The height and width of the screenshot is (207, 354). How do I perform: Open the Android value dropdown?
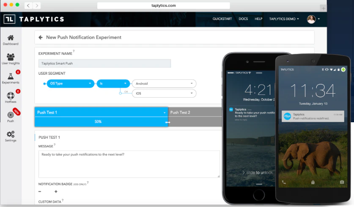(164, 83)
